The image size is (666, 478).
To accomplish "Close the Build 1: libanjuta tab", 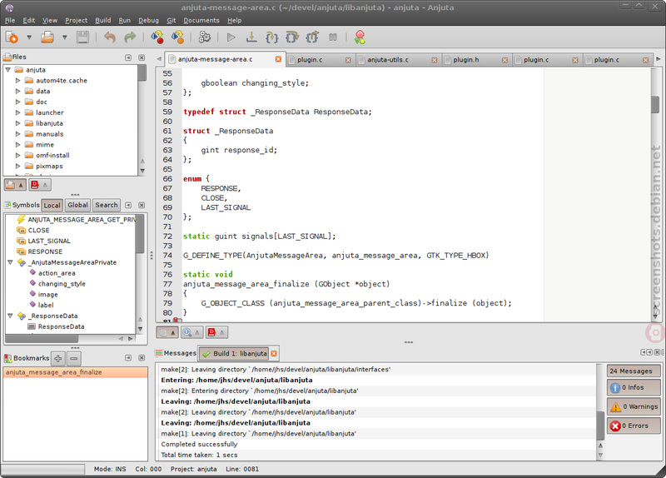I will click(274, 354).
